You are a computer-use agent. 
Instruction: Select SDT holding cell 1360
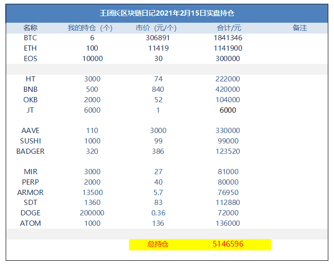(x=92, y=203)
